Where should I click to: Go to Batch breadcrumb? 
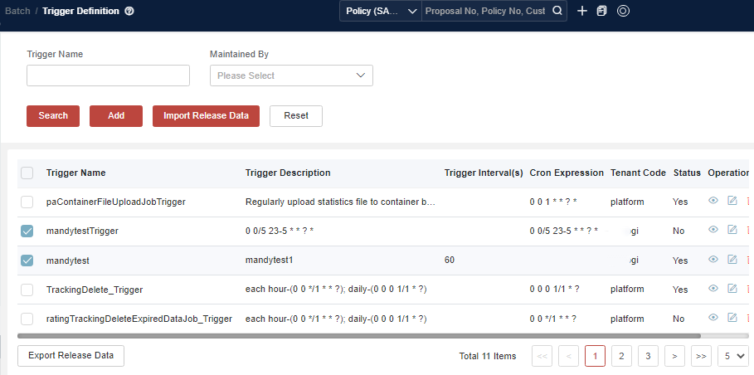[17, 11]
